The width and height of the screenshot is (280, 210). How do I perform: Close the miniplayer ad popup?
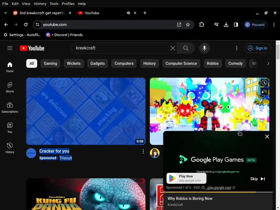click(267, 136)
